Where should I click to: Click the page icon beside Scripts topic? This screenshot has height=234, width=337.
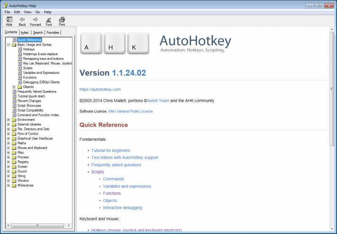pyautogui.click(x=20, y=68)
